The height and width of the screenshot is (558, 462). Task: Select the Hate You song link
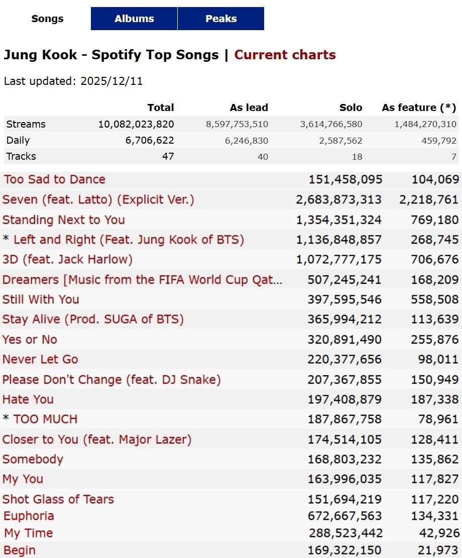pos(28,399)
